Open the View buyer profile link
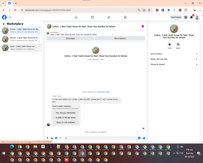This screenshot has width=203, height=163. point(104,92)
